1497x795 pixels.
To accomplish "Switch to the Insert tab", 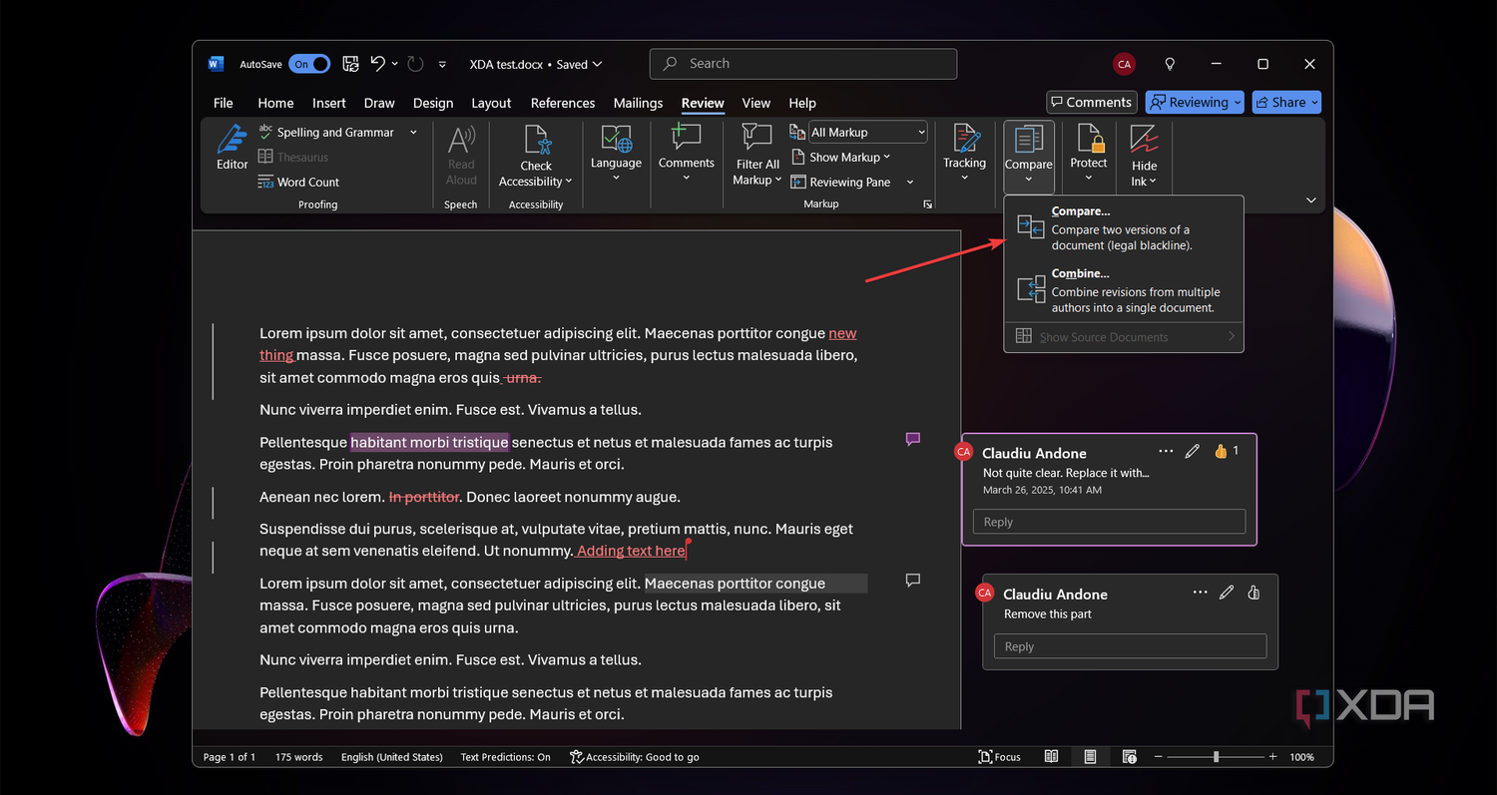I will [328, 103].
